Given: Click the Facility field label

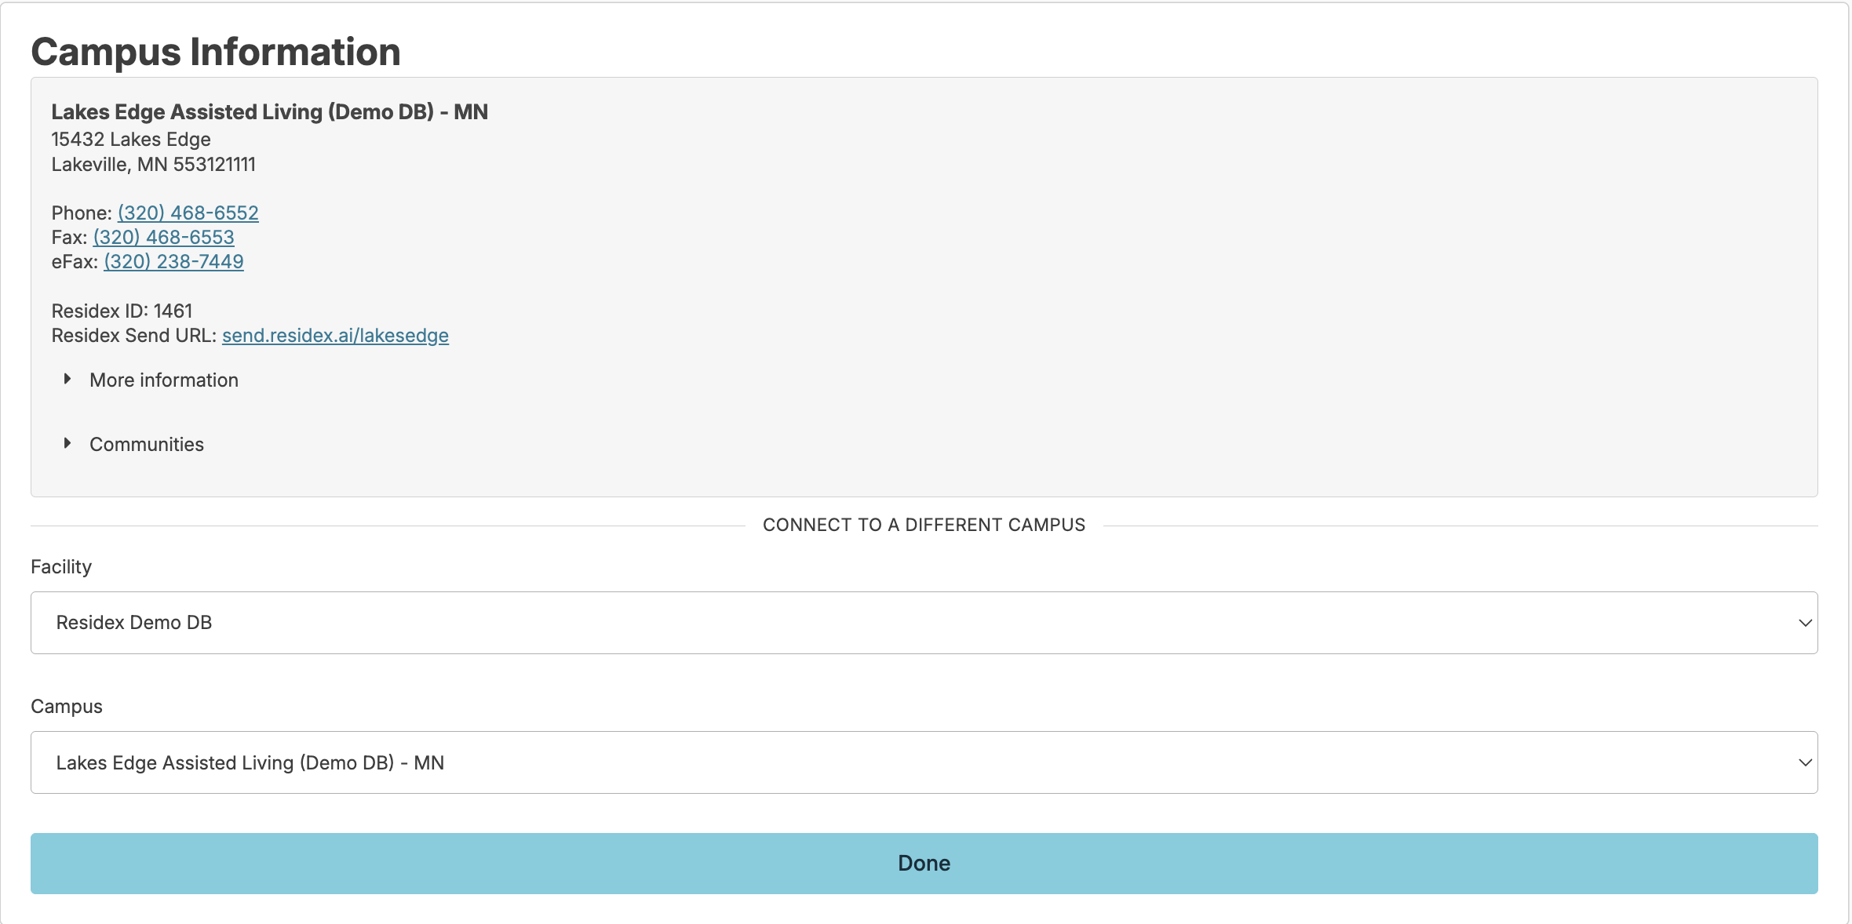Looking at the screenshot, I should click(61, 567).
